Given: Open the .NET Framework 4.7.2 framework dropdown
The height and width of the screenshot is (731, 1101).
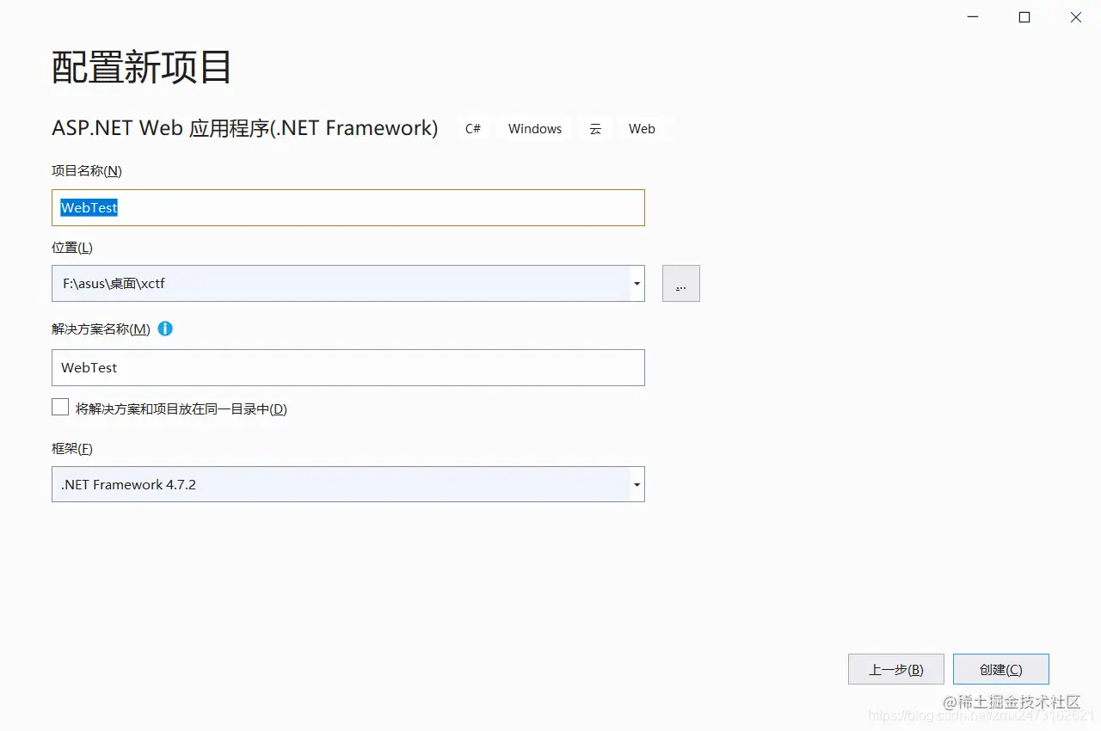Looking at the screenshot, I should coord(637,484).
